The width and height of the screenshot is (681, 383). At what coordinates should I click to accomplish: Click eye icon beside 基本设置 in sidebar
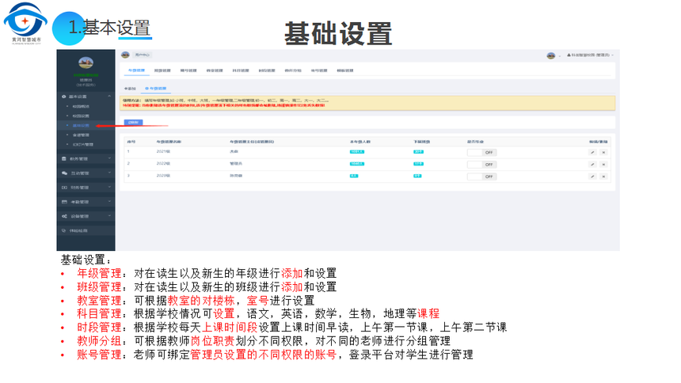(x=64, y=97)
